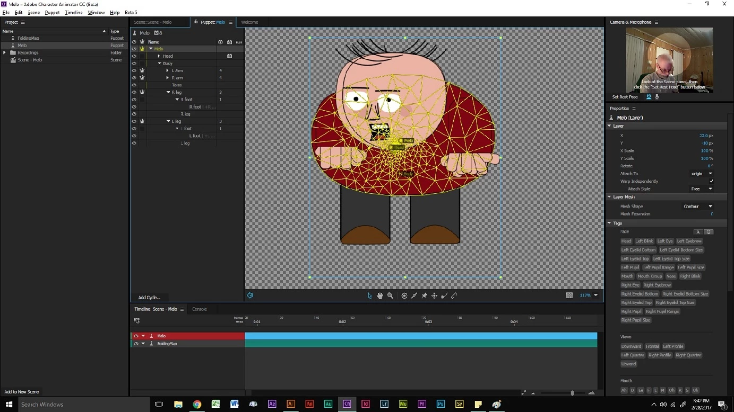734x412 pixels.
Task: Select the Staple tool
Action: 454,295
